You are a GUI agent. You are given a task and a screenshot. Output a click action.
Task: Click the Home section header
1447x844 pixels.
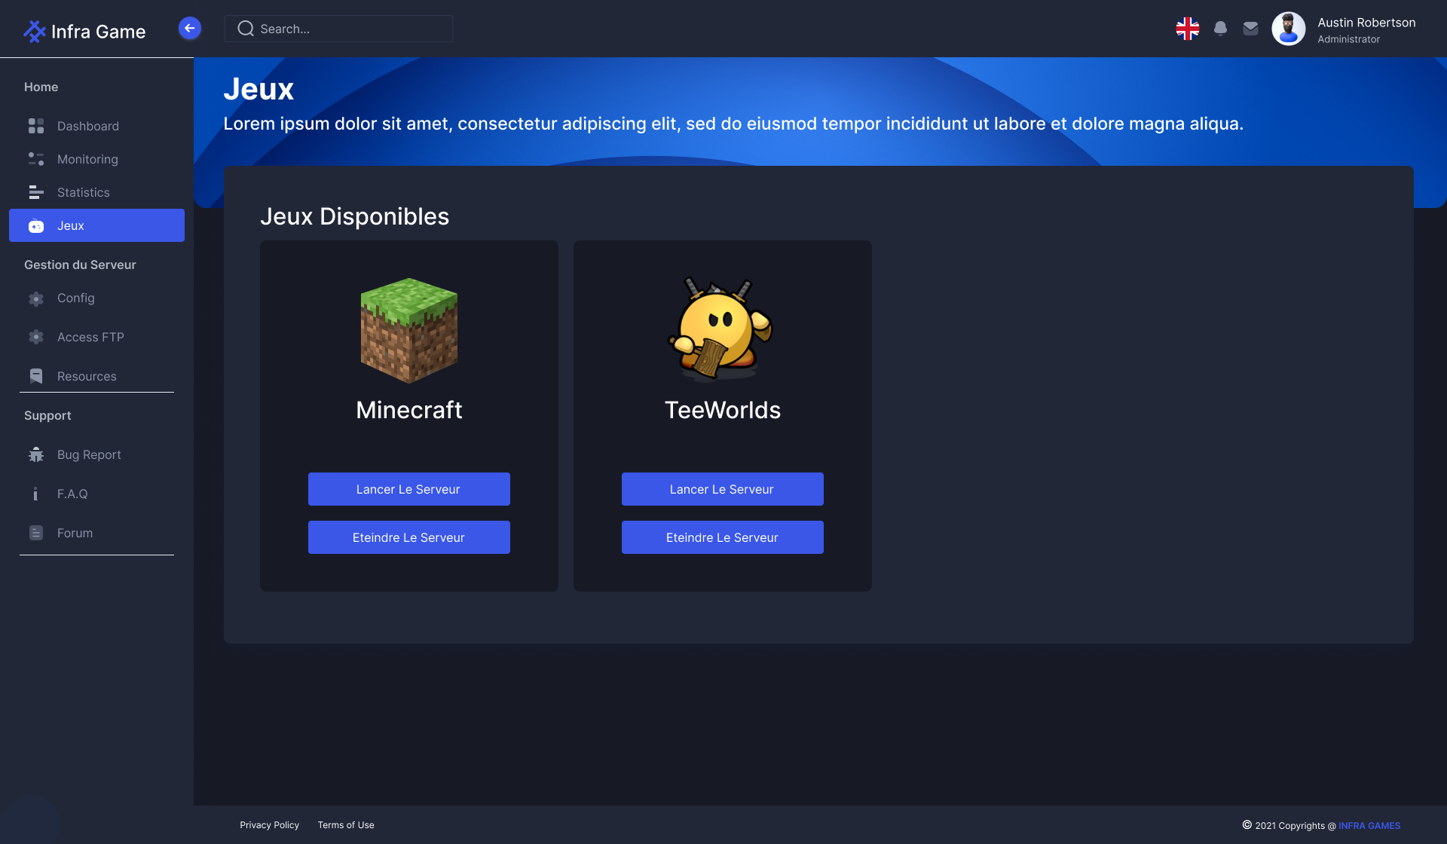41,87
